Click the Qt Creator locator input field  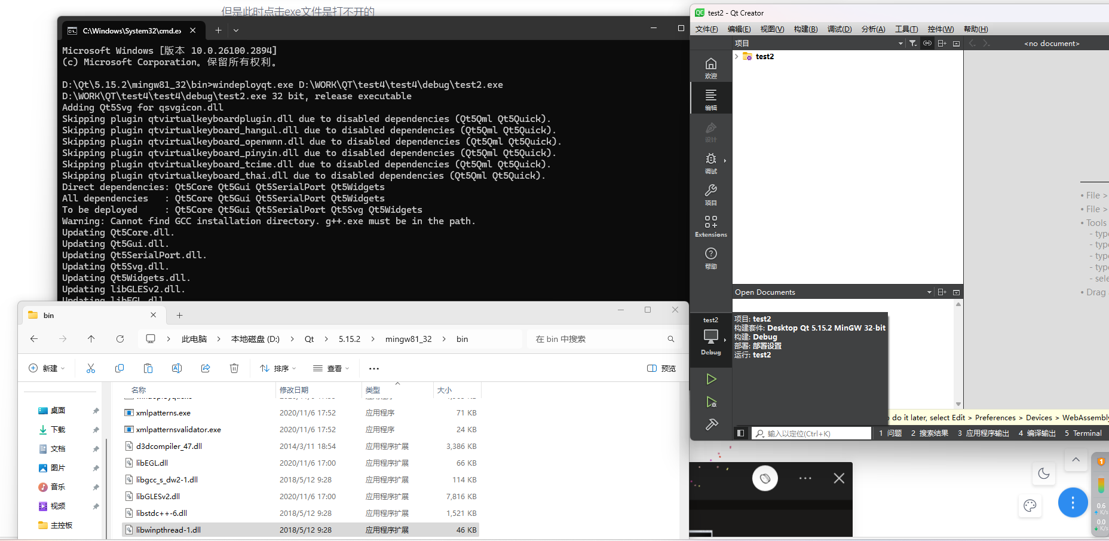[x=811, y=433]
